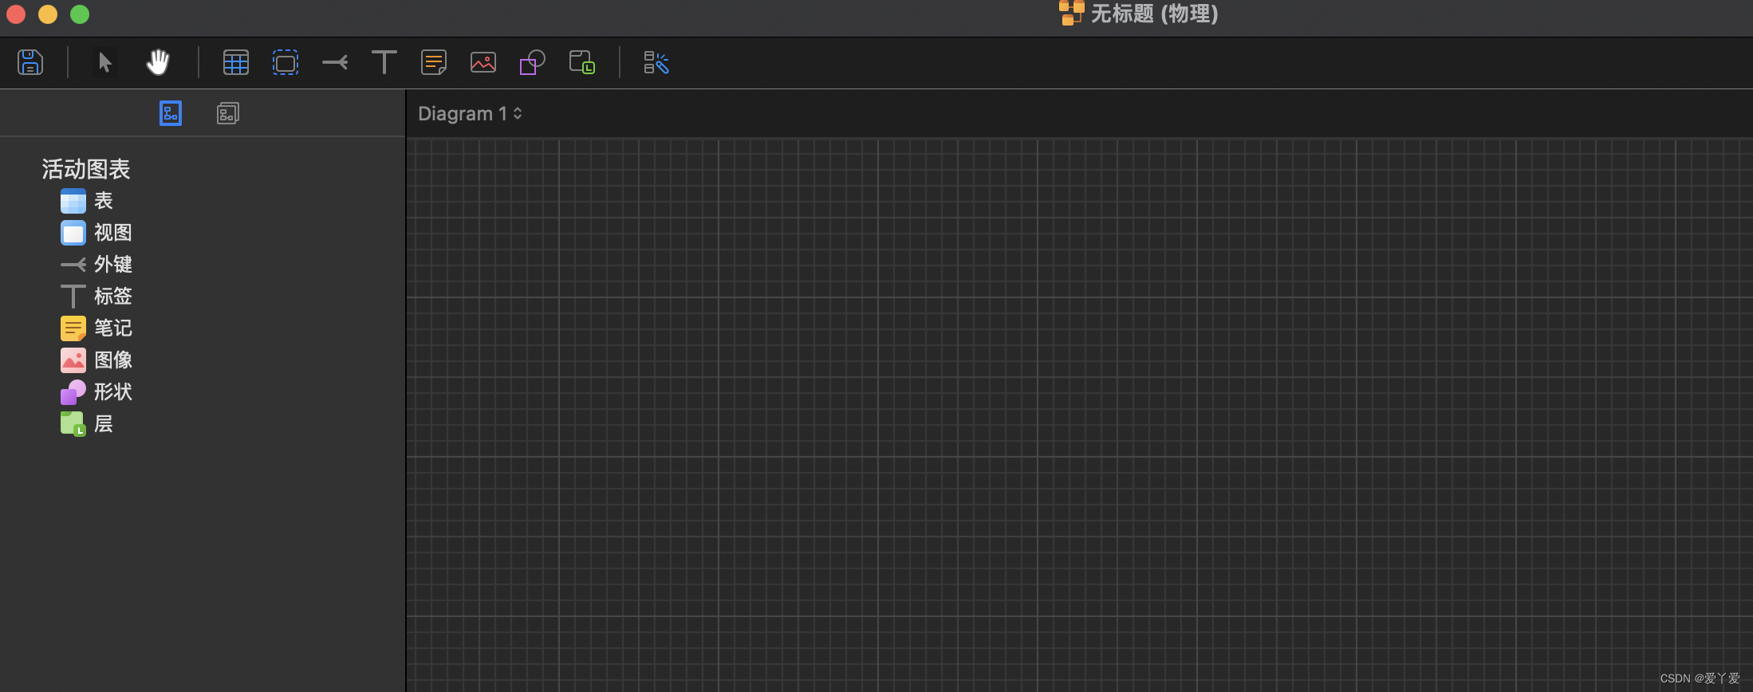Click the window title 无标题 (物理)
1753x692 pixels.
point(1154,14)
